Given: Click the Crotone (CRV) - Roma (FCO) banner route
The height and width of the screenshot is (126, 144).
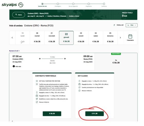Looking at the screenshot, I should [x=38, y=13].
